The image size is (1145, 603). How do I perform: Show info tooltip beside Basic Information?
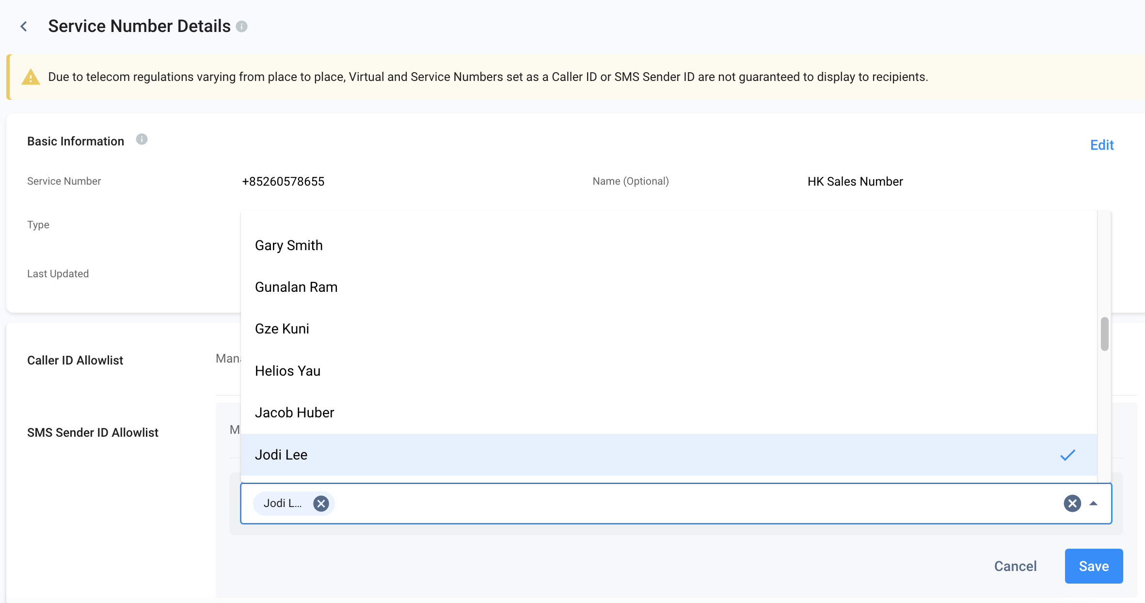click(x=142, y=140)
